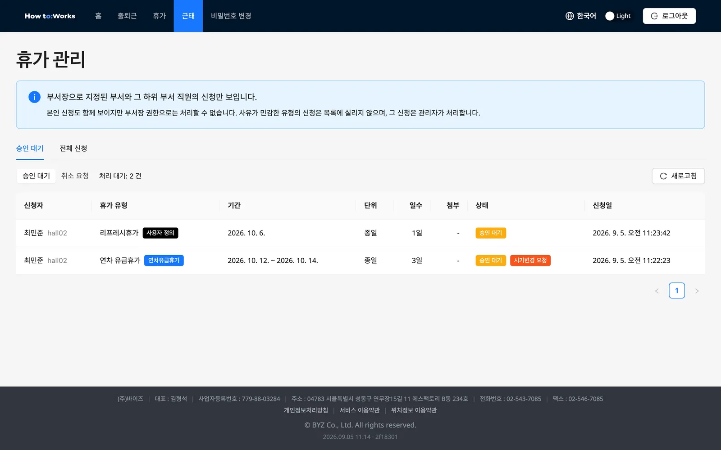The width and height of the screenshot is (721, 450).
Task: Open the globe language selector 한국어
Action: click(580, 16)
